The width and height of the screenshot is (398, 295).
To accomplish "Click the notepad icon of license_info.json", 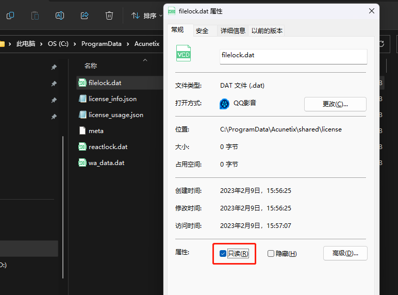I will click(82, 99).
